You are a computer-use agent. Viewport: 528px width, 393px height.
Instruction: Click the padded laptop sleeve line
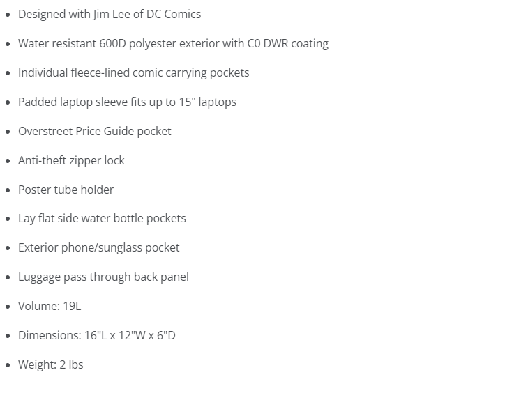(x=127, y=102)
